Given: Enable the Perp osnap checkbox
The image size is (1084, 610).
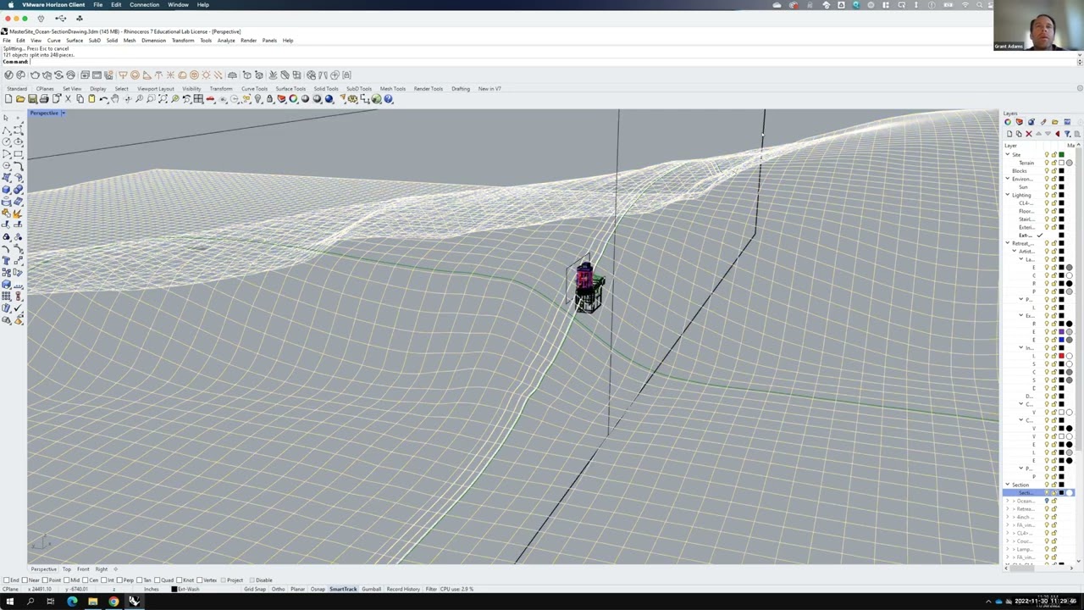Looking at the screenshot, I should 119,580.
